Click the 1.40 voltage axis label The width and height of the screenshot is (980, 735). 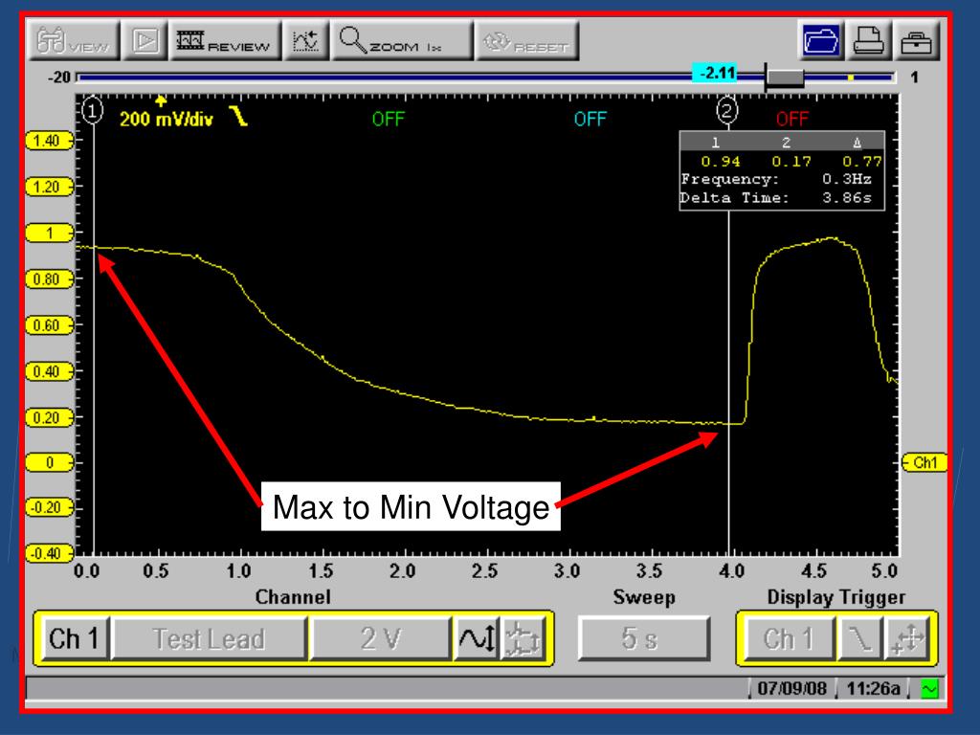49,141
